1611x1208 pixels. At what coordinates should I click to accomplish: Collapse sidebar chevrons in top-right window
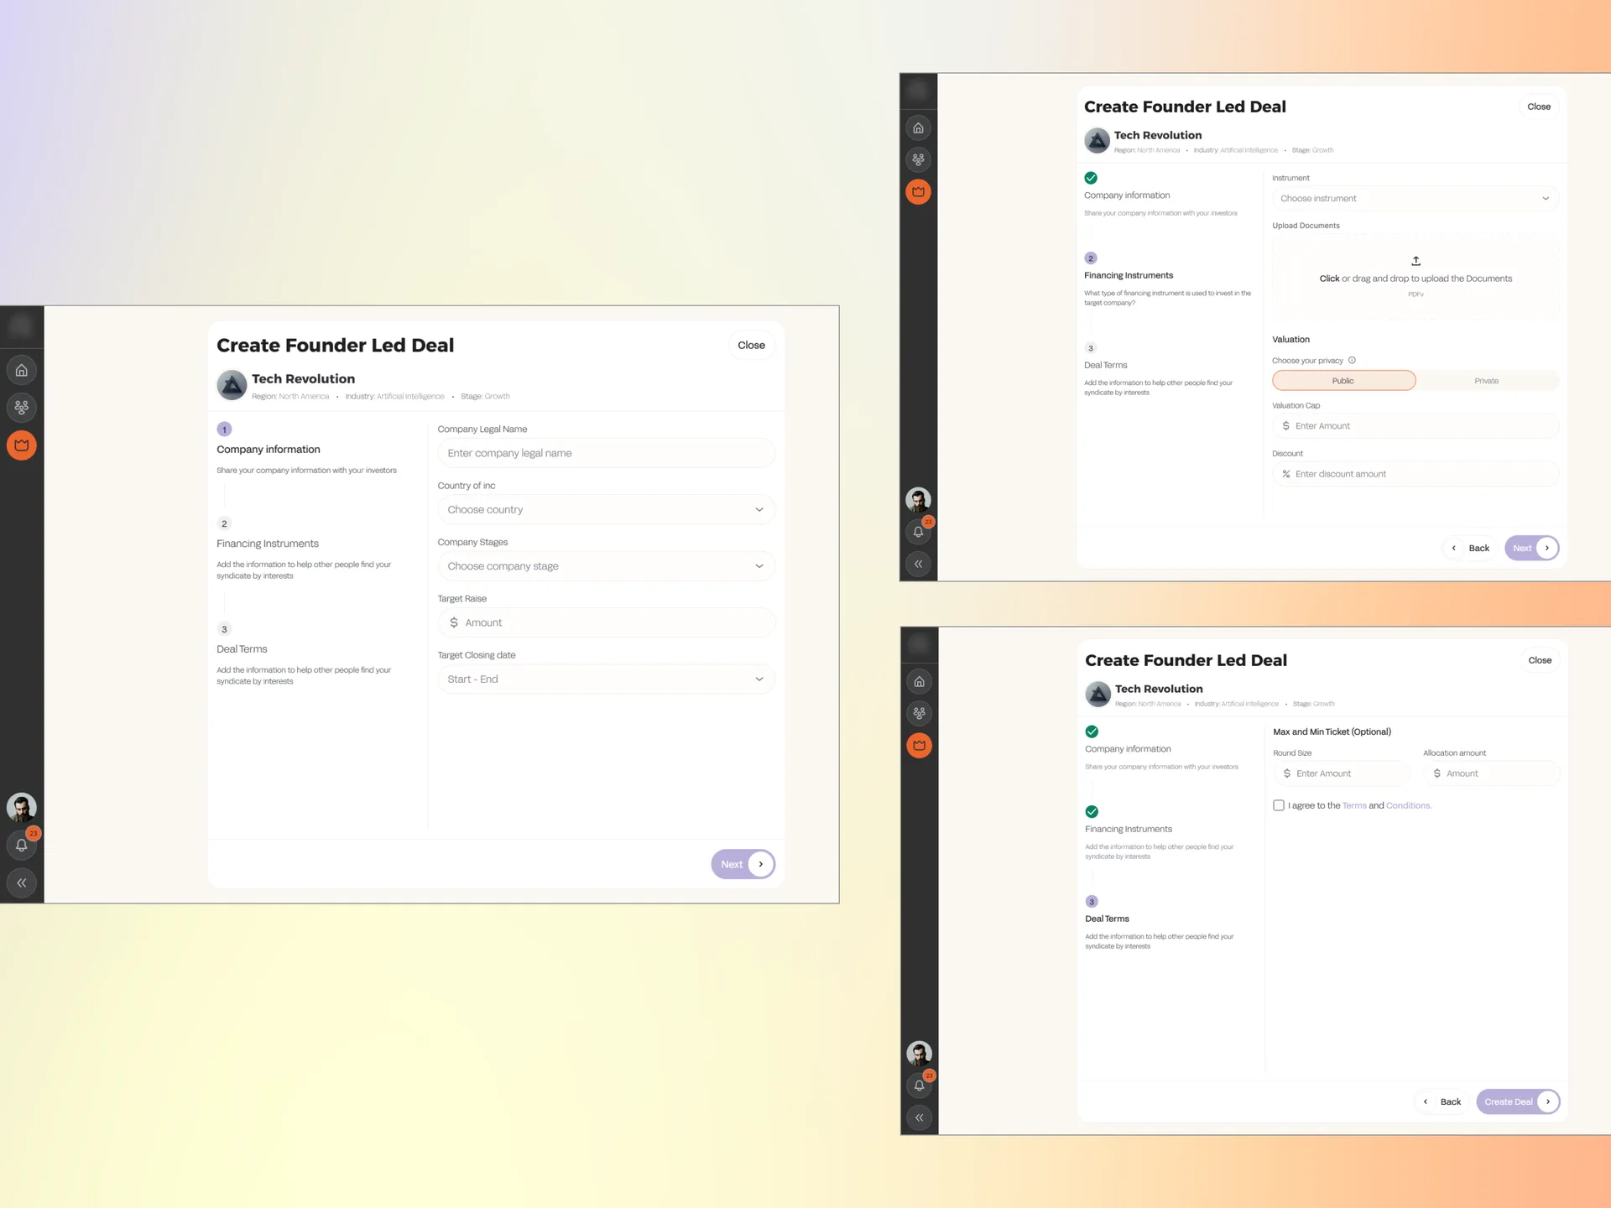919,564
